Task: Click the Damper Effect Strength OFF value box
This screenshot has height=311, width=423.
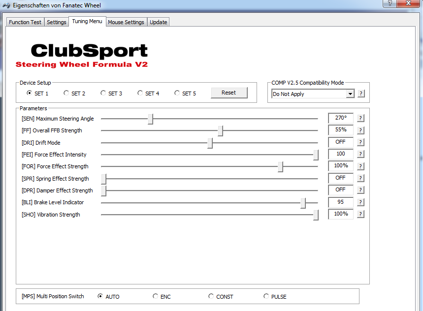Action: (341, 190)
